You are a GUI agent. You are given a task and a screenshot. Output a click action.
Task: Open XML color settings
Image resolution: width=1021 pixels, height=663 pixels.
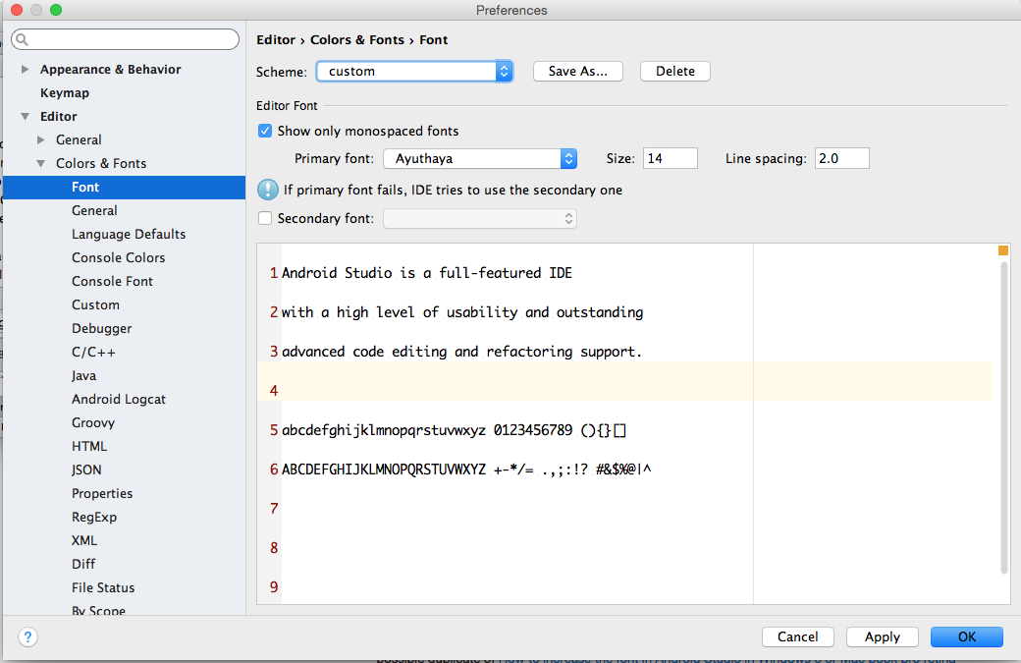(84, 540)
